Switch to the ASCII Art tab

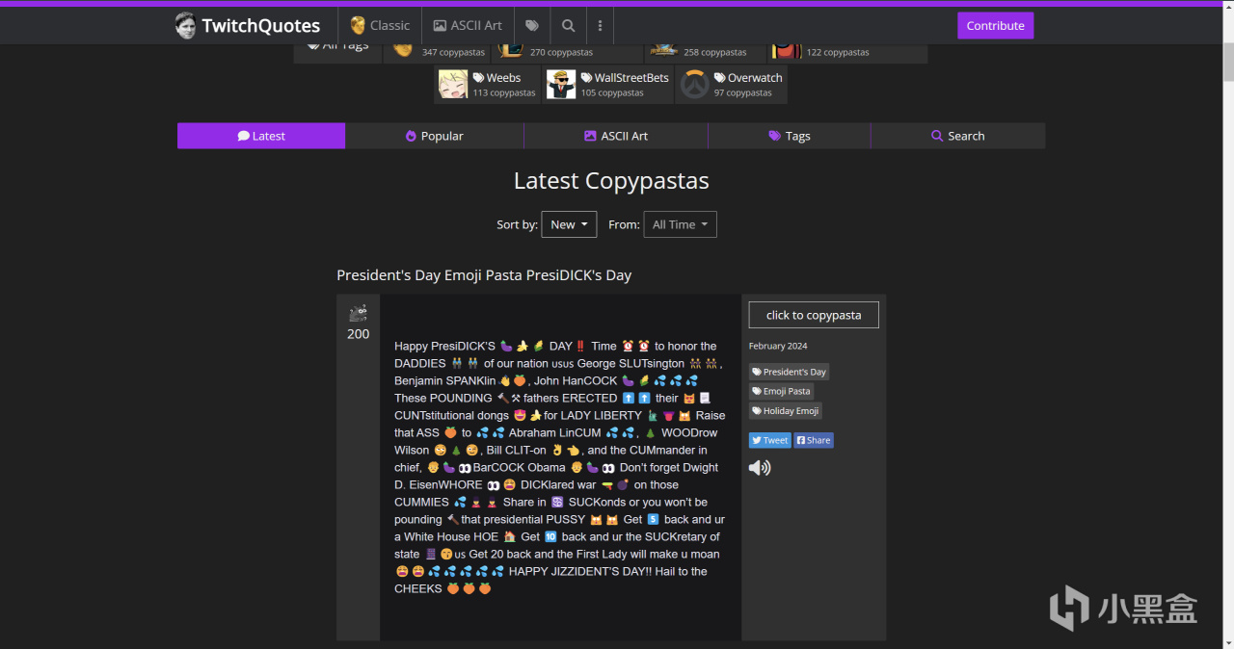coord(616,136)
